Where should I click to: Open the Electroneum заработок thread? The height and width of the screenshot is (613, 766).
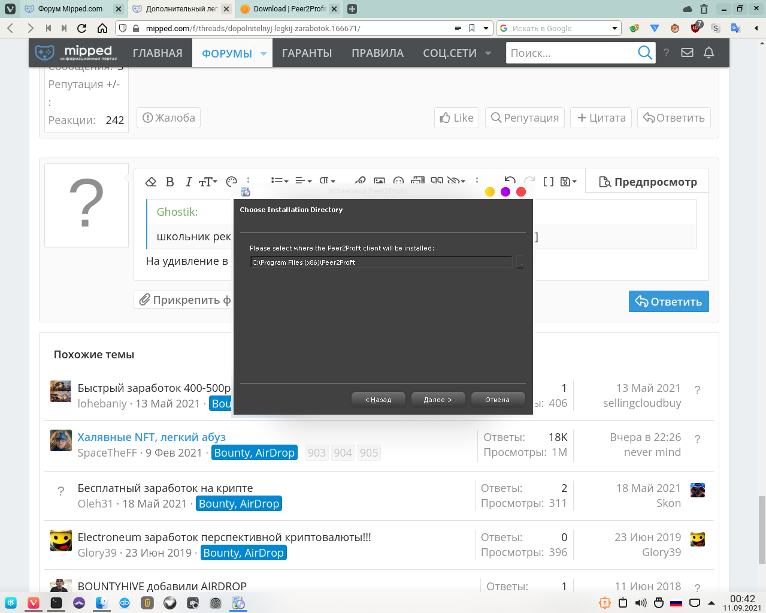pyautogui.click(x=225, y=537)
